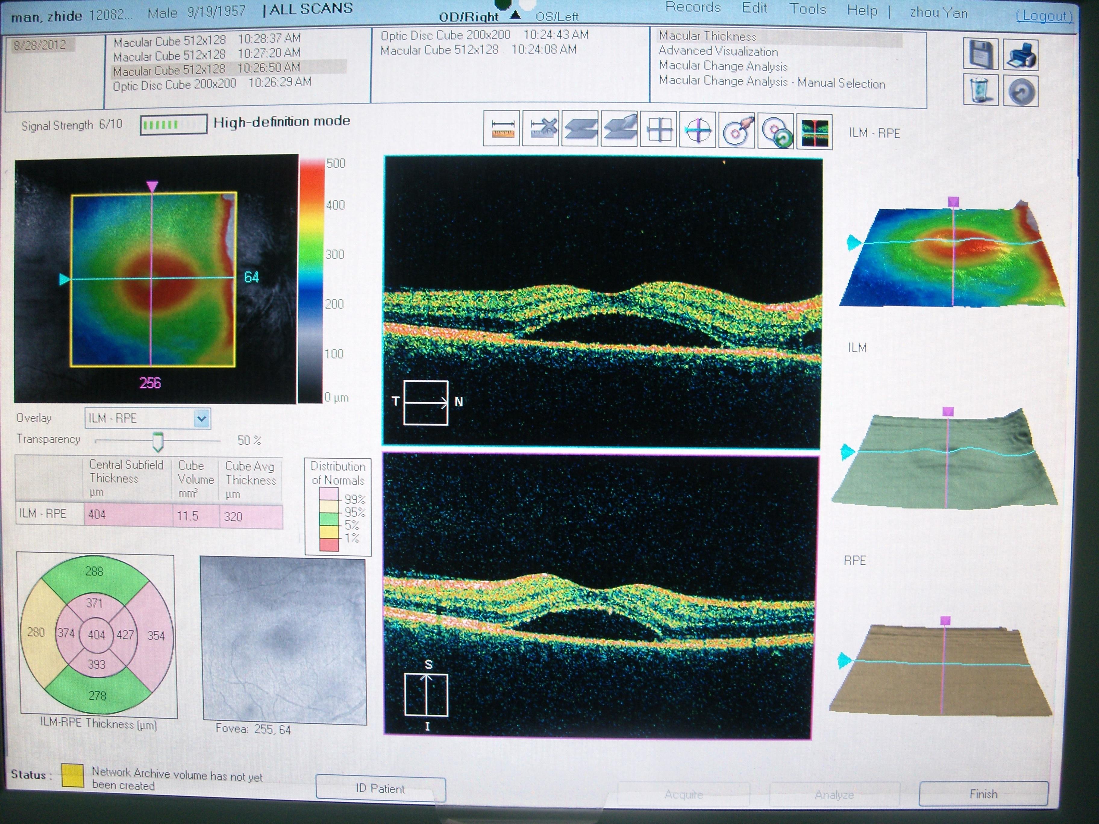Select the caliper ruler measurement tool
Viewport: 1099px width, 824px height.
coord(502,129)
